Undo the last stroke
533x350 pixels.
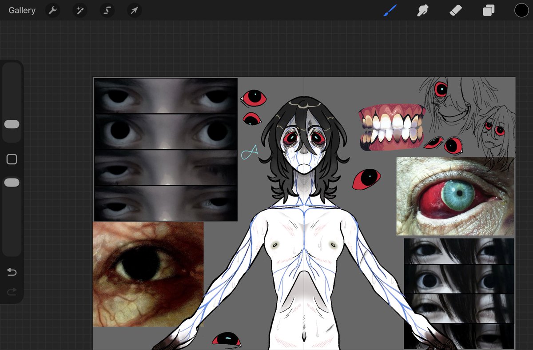tap(12, 272)
